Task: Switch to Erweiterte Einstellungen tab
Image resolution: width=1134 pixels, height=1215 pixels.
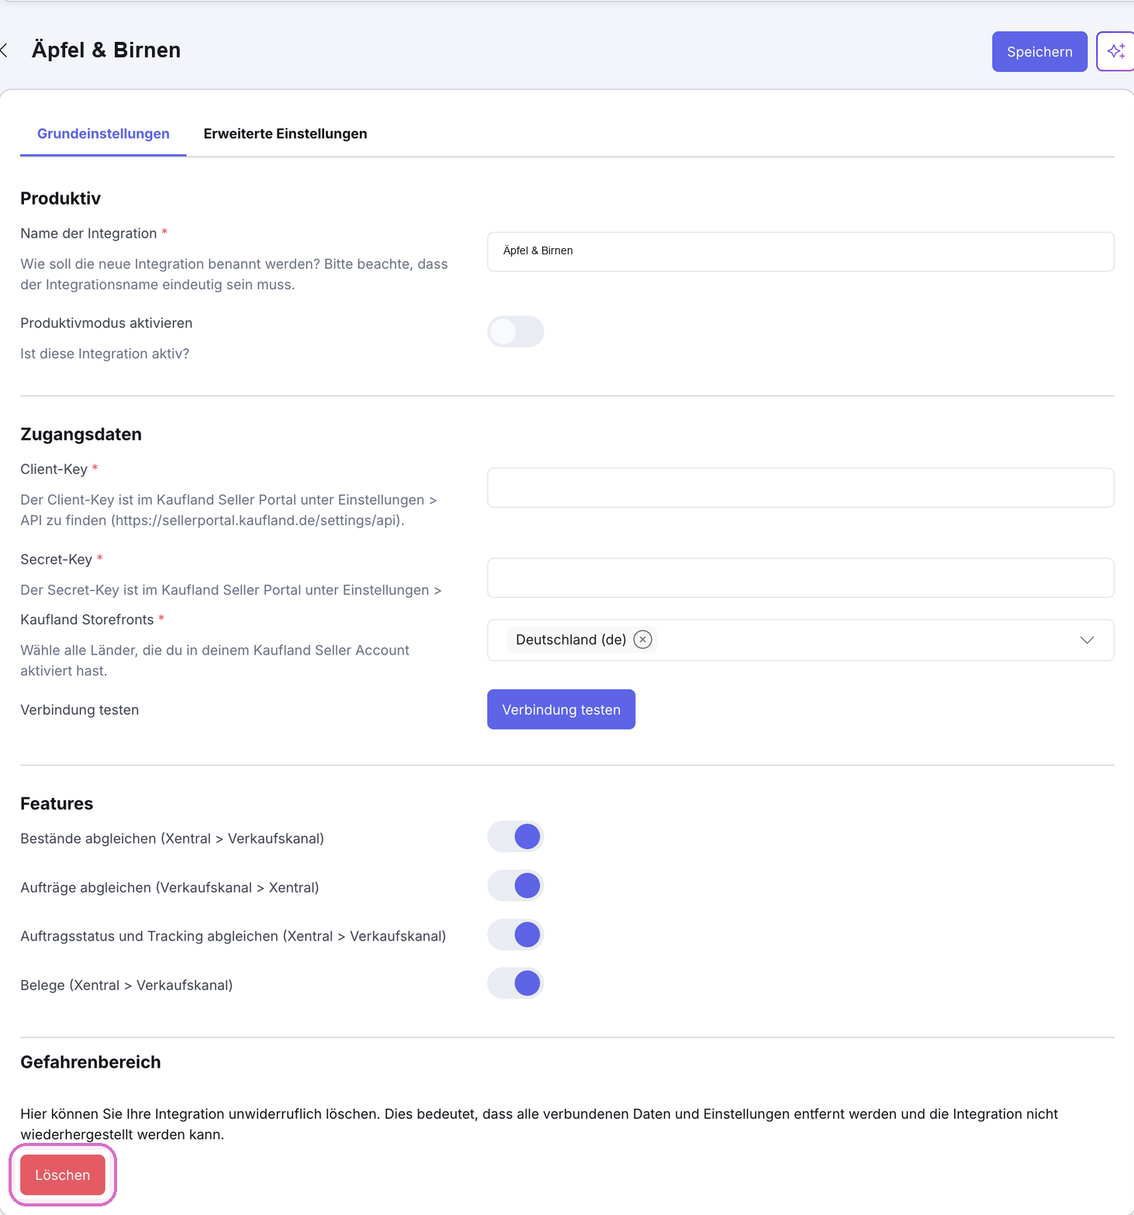Action: pyautogui.click(x=285, y=133)
